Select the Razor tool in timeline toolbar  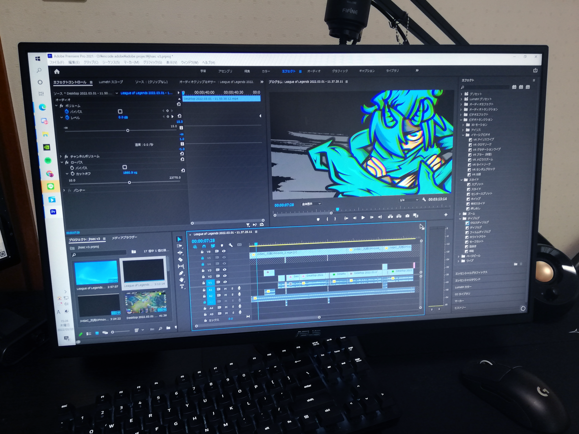pos(180,260)
